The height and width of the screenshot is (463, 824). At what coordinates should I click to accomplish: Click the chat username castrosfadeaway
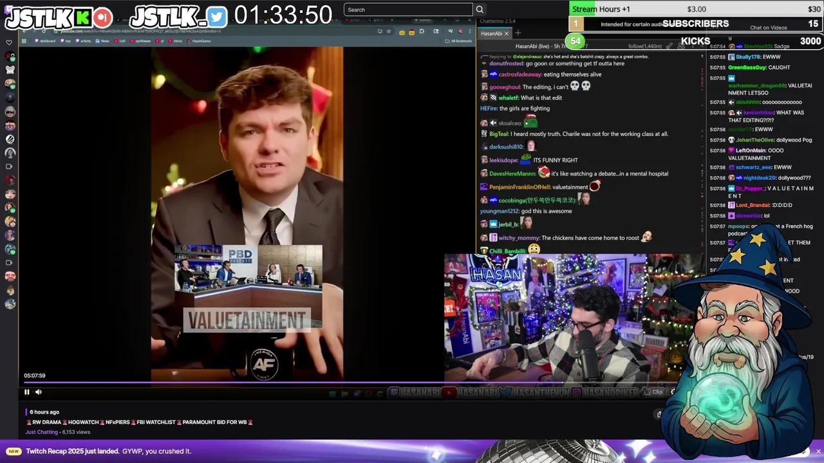[x=520, y=75]
